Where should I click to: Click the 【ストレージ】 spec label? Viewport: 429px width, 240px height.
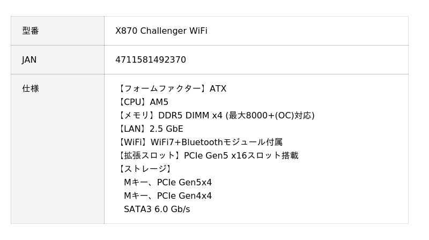pos(145,169)
